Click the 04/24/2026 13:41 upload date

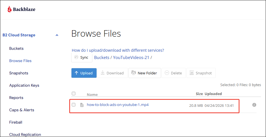(219, 106)
